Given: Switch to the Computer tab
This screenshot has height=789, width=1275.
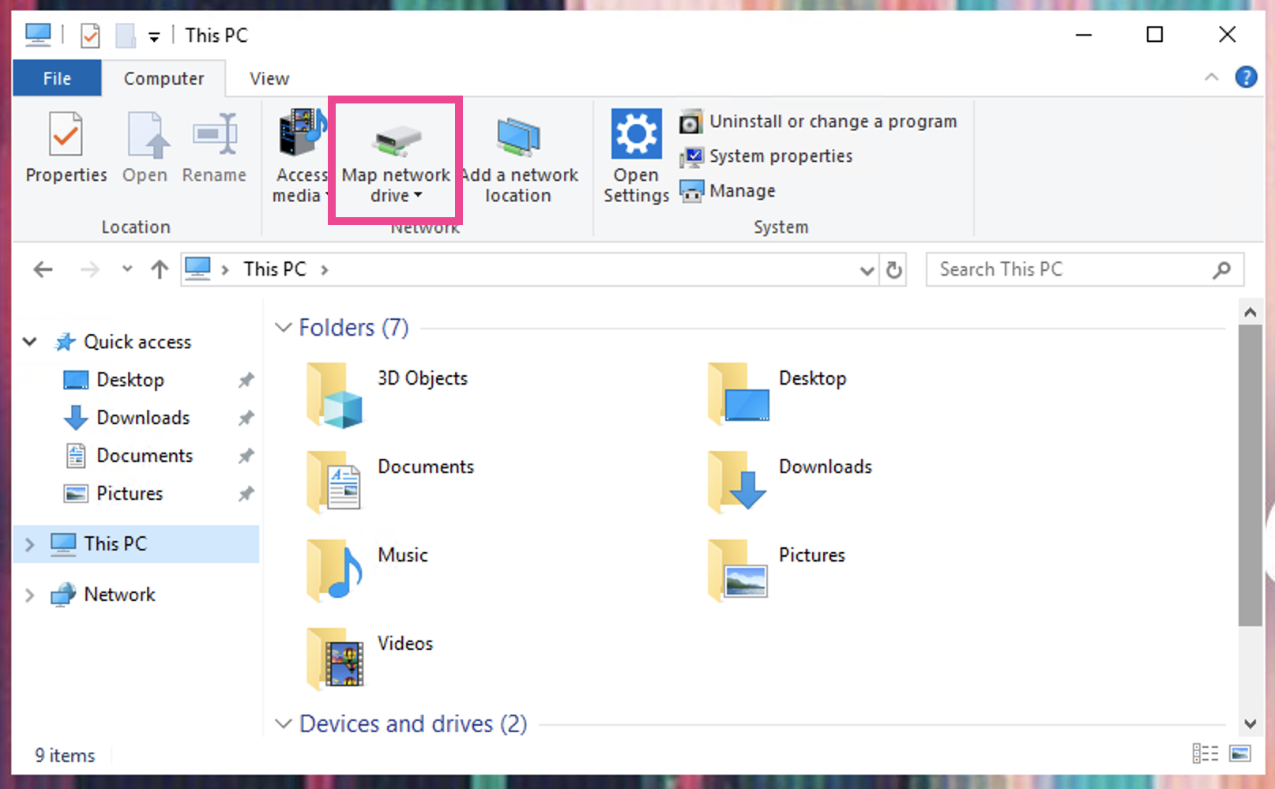Looking at the screenshot, I should click(164, 78).
